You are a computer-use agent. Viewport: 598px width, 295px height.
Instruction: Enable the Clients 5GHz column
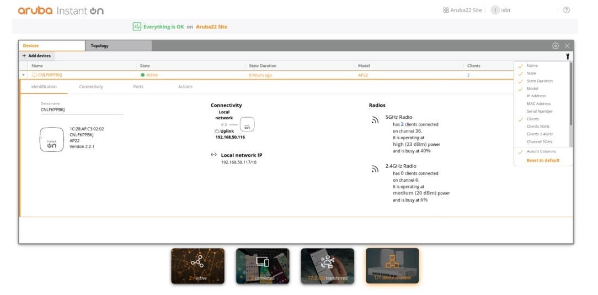pyautogui.click(x=538, y=126)
